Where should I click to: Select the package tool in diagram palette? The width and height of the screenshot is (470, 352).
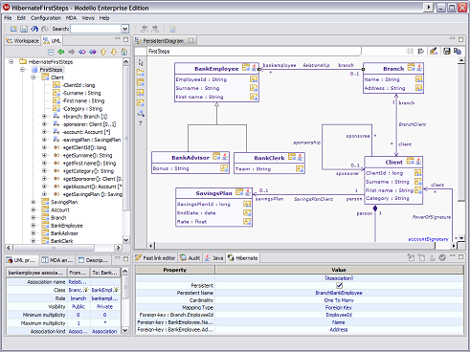(141, 73)
